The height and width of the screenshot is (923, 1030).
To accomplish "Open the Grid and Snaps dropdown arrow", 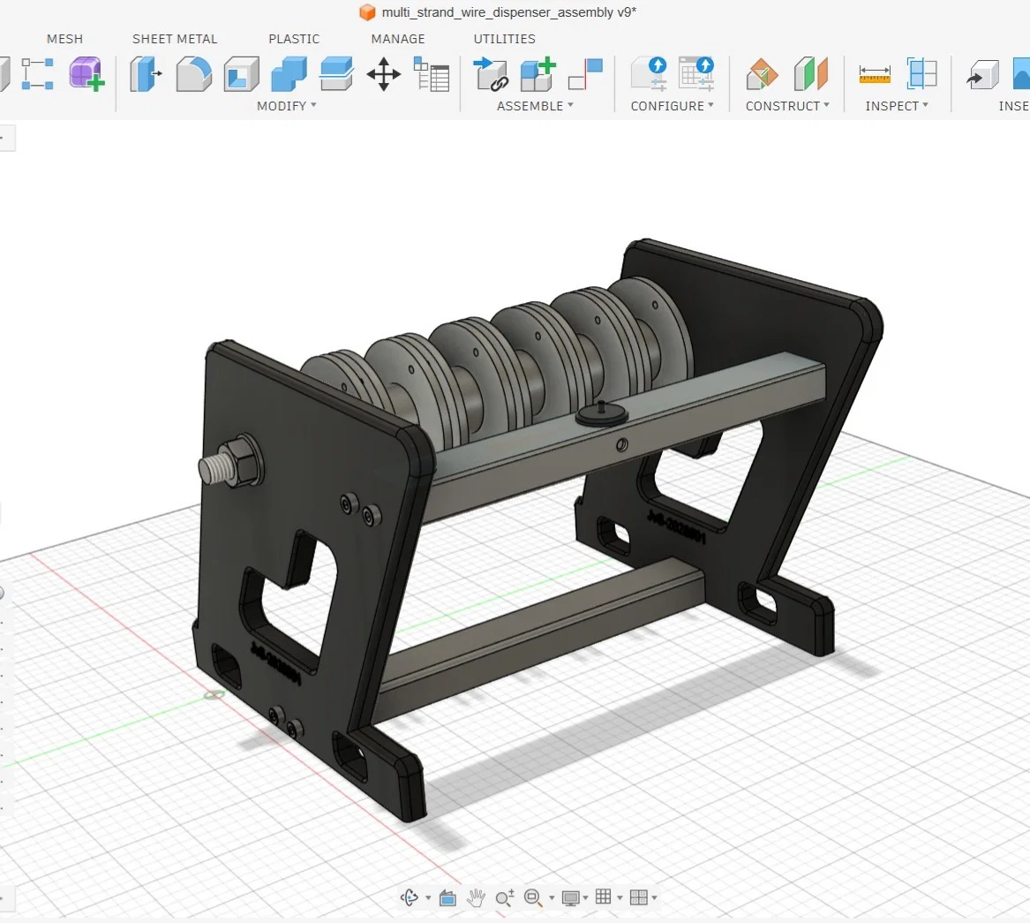I will (x=620, y=898).
